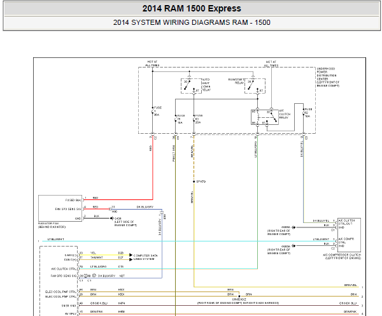This screenshot has height=316, width=382.
Task: Click "RADIATOR FAN (BEHIND RADIATOR)" caption
Action: (52, 225)
